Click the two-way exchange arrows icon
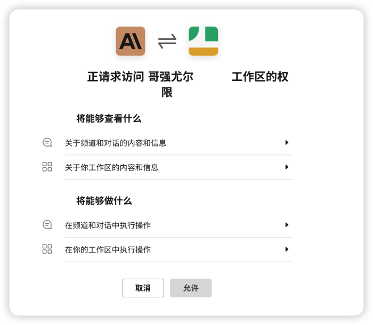The height and width of the screenshot is (325, 373). point(167,41)
